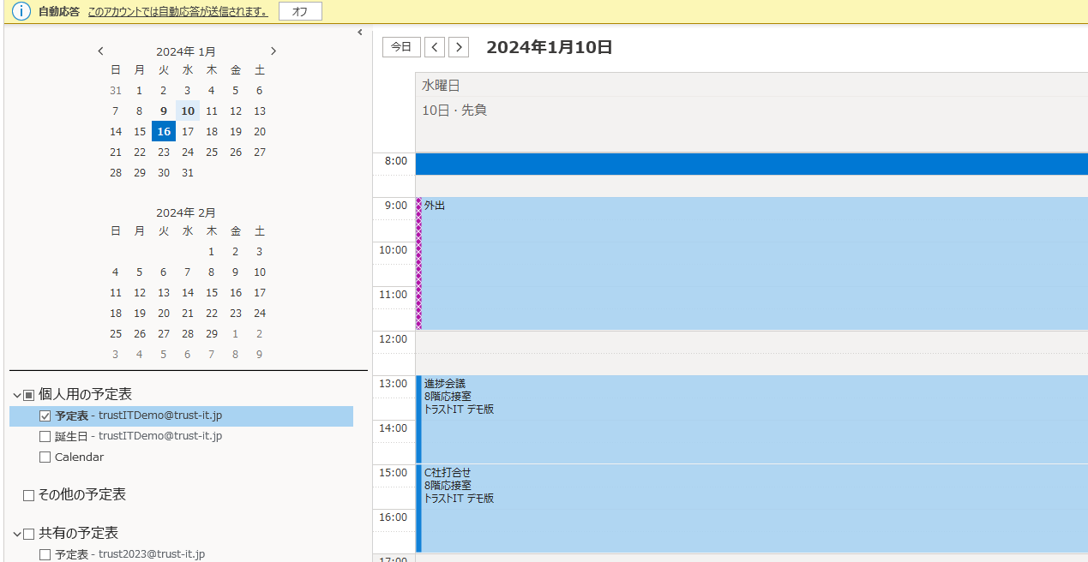Collapse the 個人用の予定表 group

point(16,395)
